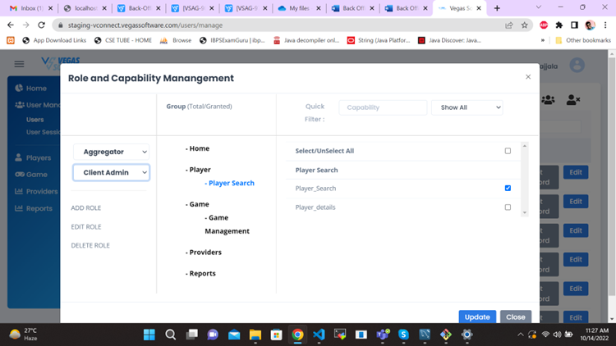Open Players in the sidebar
616x346 pixels.
click(33, 157)
